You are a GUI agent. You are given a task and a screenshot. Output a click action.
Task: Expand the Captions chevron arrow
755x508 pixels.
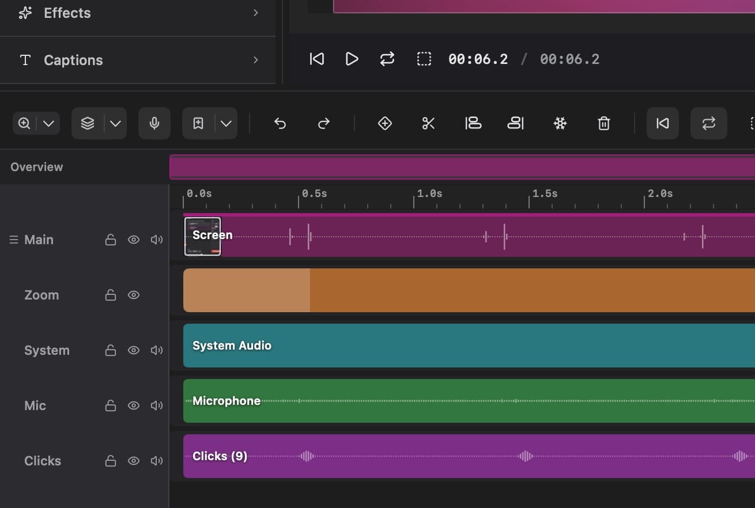256,60
